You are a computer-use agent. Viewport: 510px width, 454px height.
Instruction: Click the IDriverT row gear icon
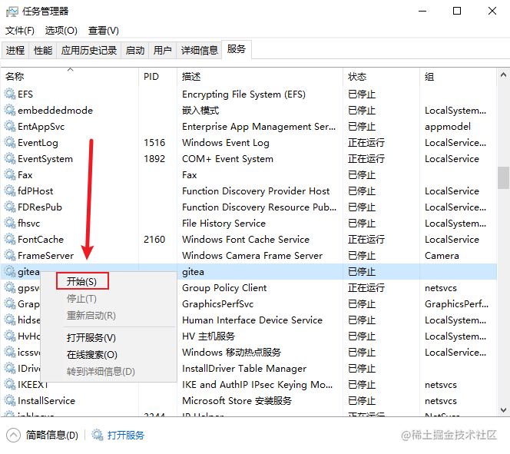(x=10, y=369)
